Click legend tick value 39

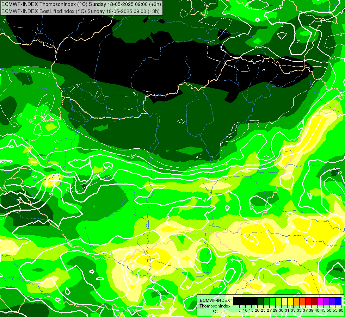(x=311, y=310)
